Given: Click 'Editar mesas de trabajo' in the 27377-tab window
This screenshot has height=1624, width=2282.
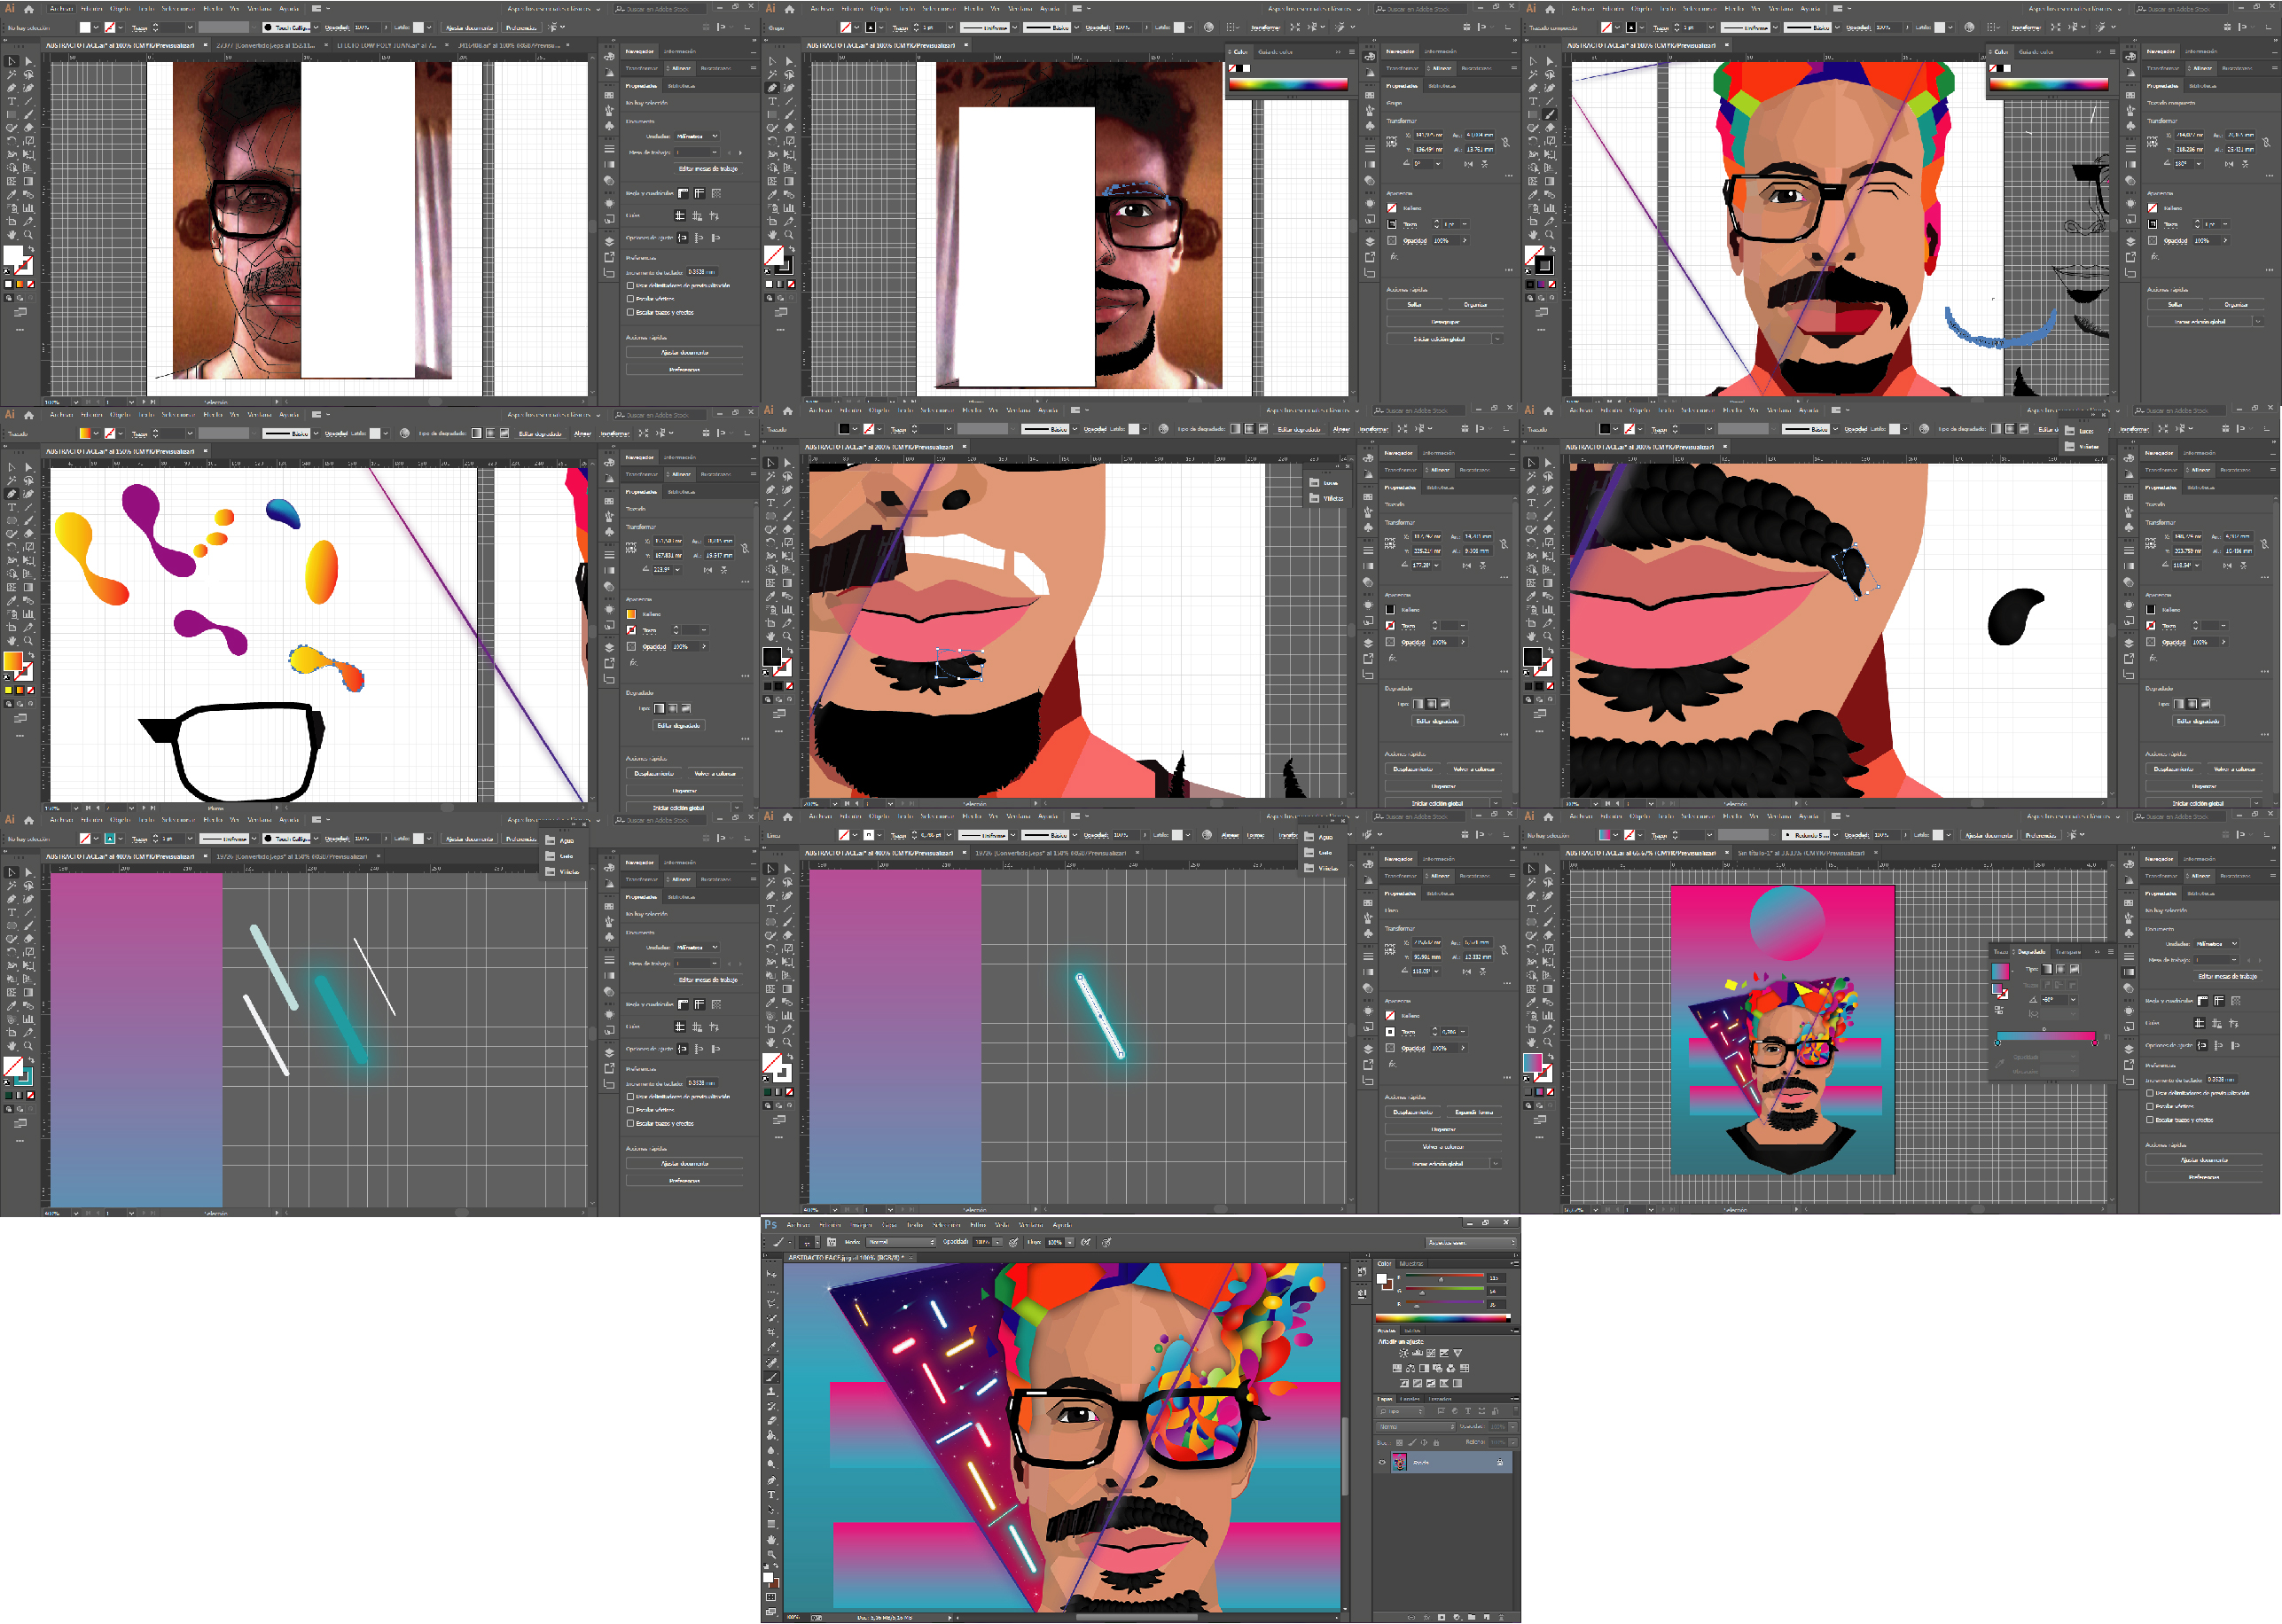Looking at the screenshot, I should [709, 169].
